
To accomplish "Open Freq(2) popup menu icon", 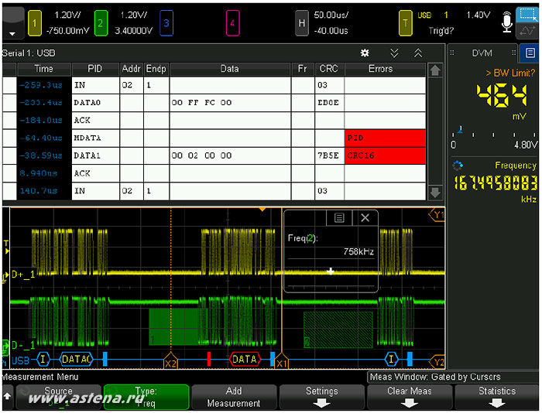I will [339, 217].
